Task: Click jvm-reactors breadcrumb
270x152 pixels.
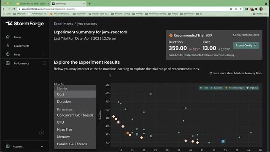Action: click(87, 24)
